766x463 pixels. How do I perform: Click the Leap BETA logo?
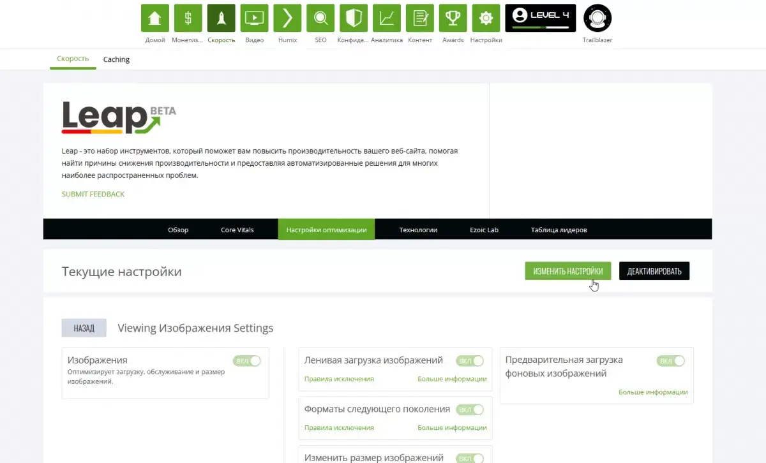119,117
